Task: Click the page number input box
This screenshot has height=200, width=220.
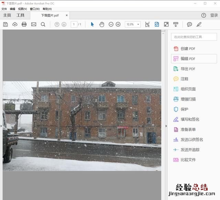Action: click(x=74, y=24)
